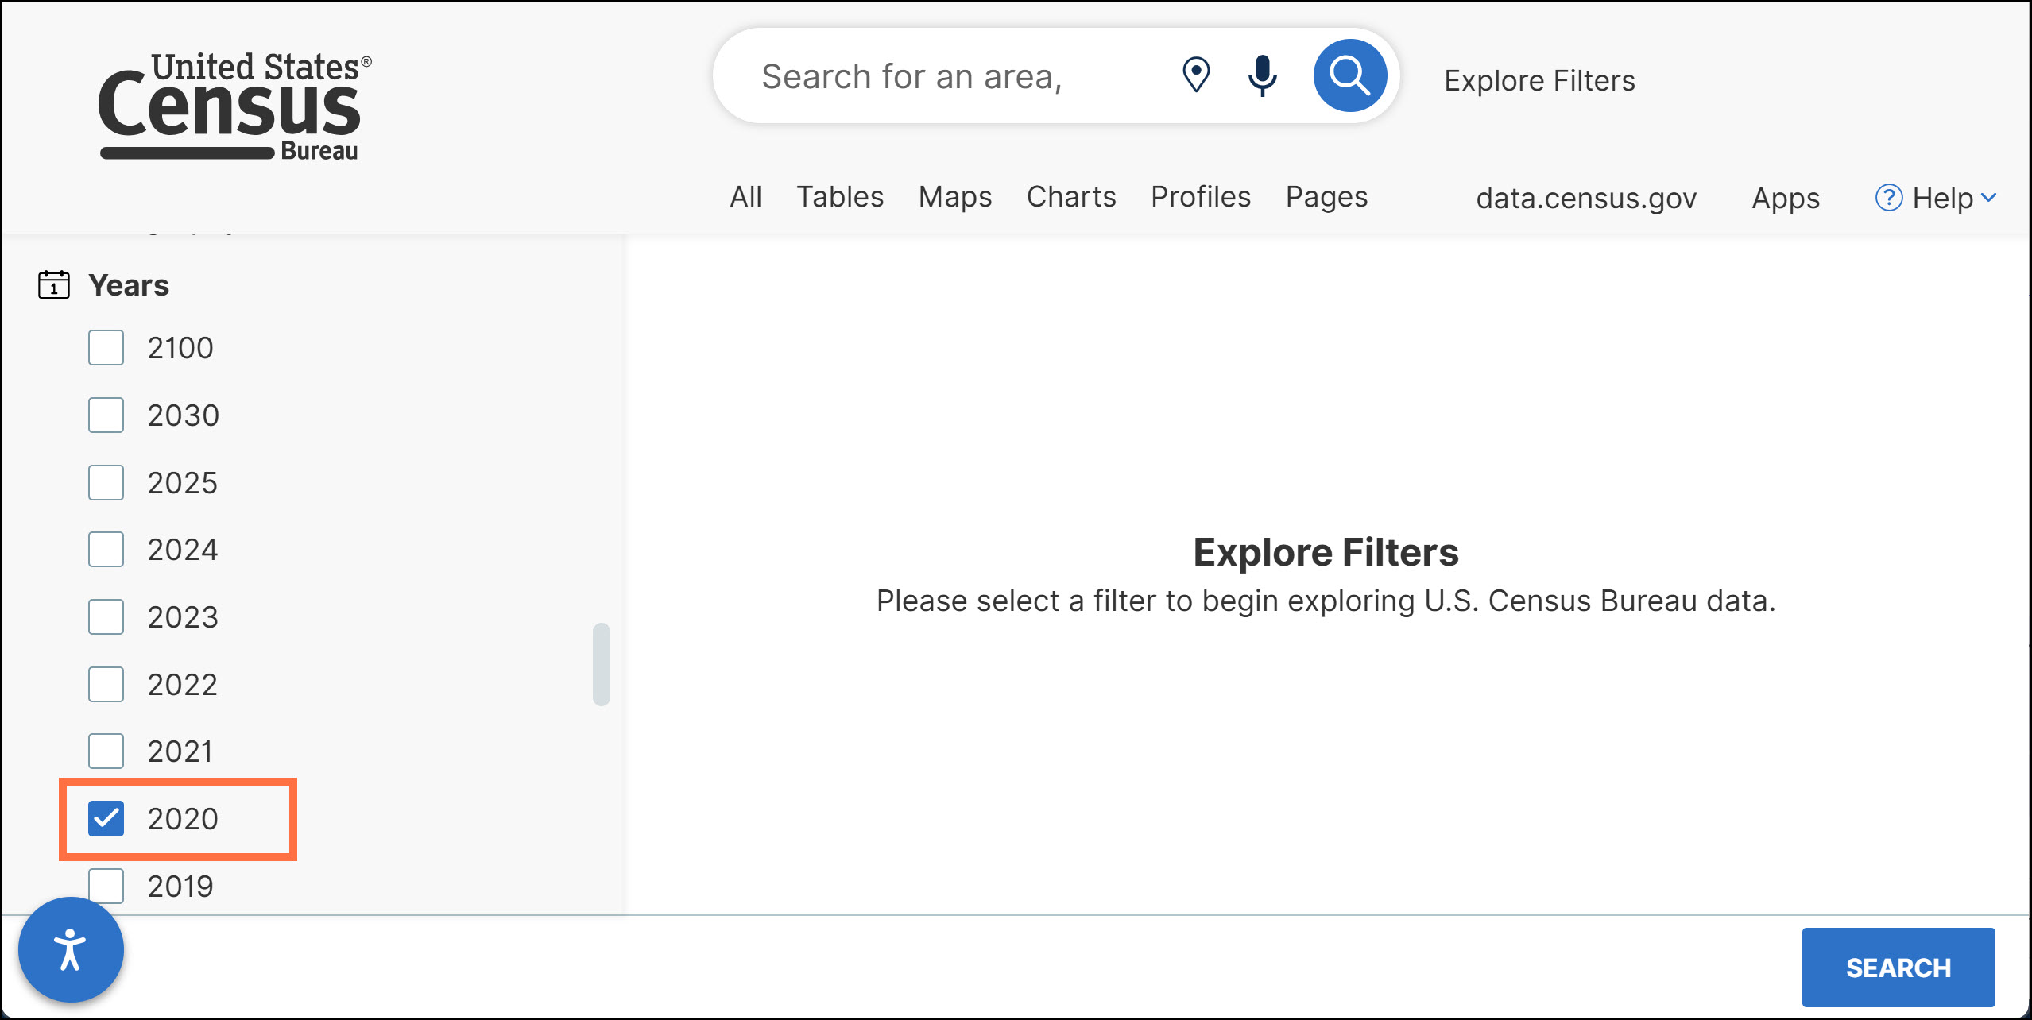Expand the Help dropdown chevron
This screenshot has width=2032, height=1020.
coord(1989,198)
